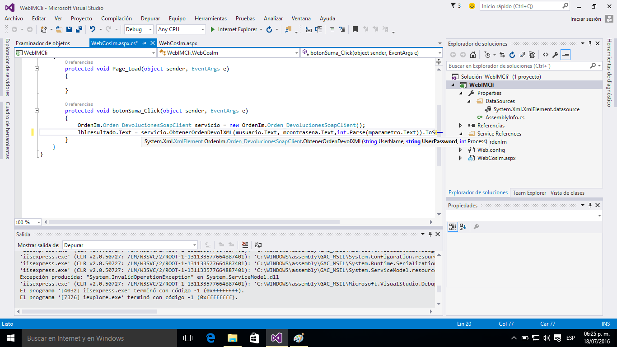617x347 pixels.
Task: Launch Edge browser from the taskbar
Action: pos(210,338)
